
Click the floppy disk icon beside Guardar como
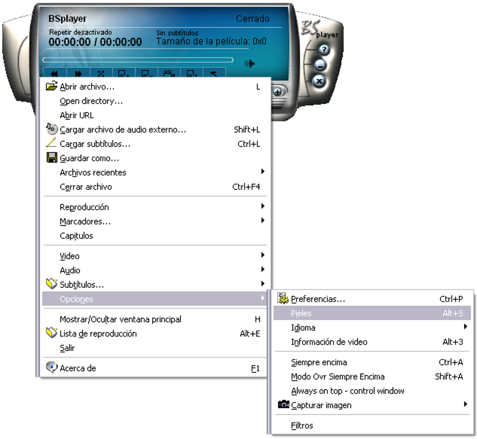tap(52, 158)
